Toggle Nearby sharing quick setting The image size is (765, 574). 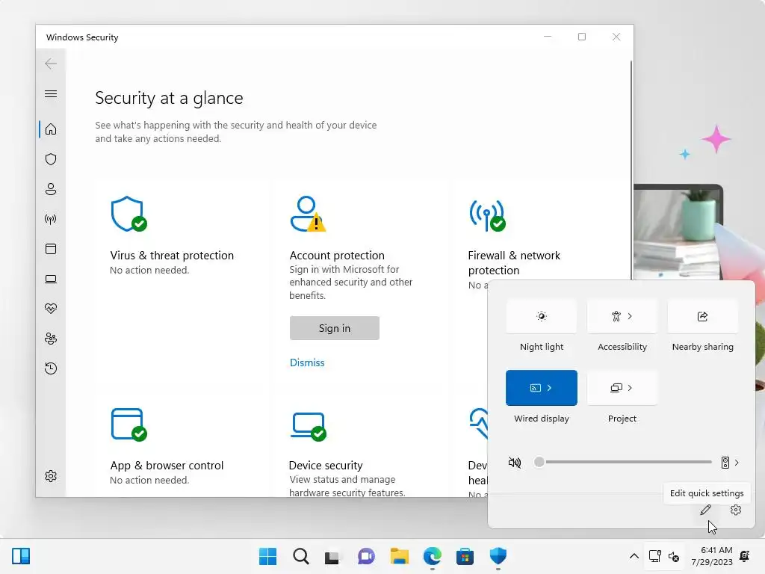[702, 316]
